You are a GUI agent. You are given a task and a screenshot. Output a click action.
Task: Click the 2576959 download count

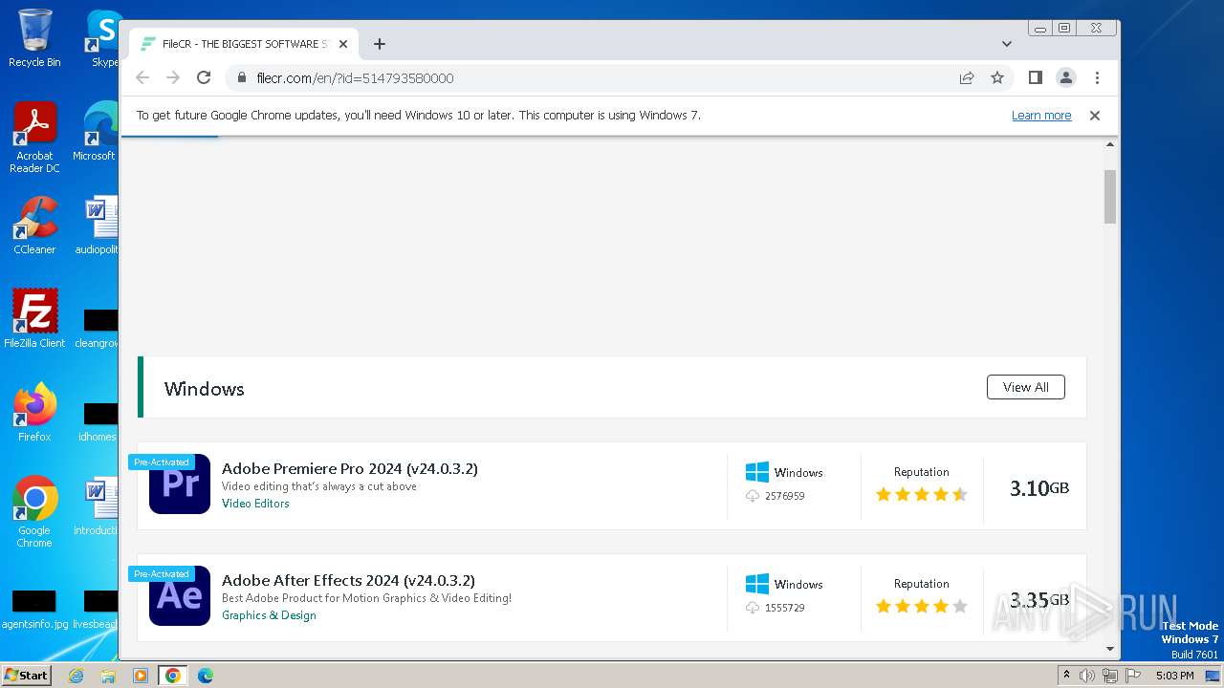[784, 496]
